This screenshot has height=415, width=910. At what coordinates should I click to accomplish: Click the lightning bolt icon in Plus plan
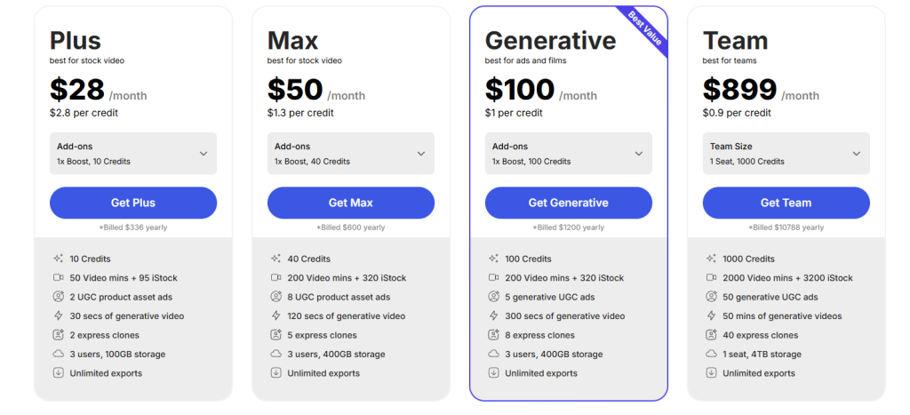(x=58, y=316)
